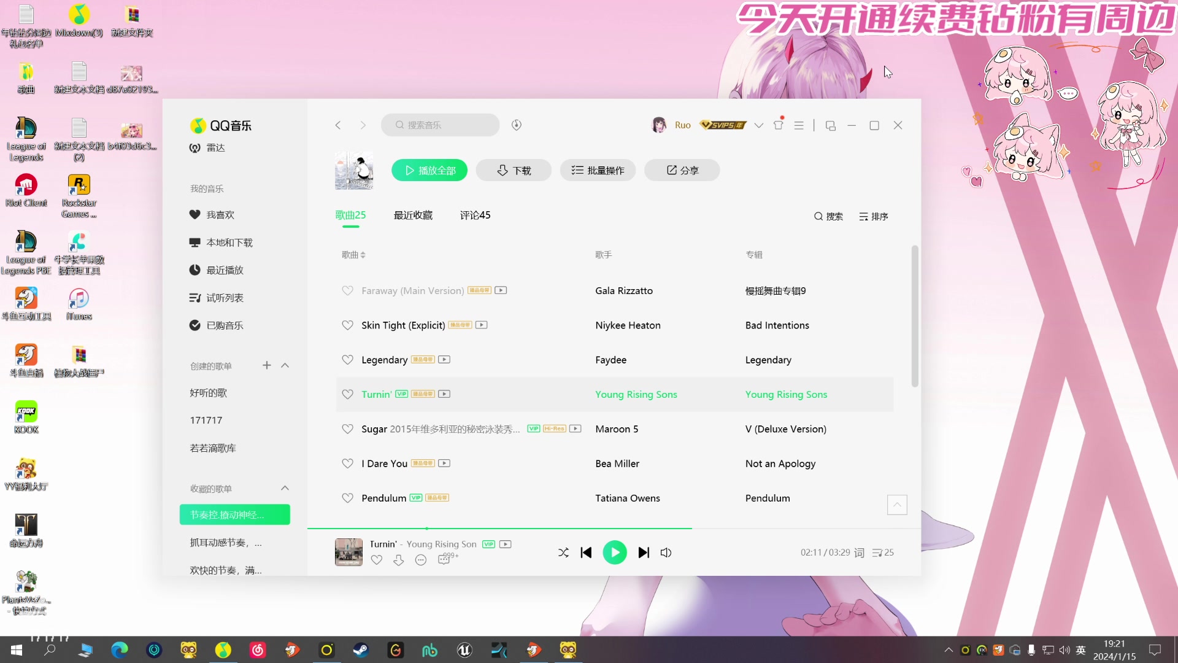The image size is (1178, 663).
Task: Open the play queue list icon
Action: tap(882, 552)
